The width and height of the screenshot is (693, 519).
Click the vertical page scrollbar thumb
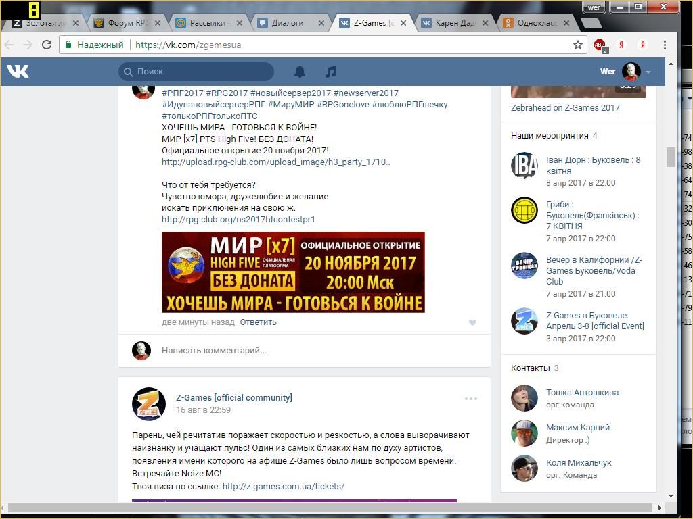coord(671,157)
